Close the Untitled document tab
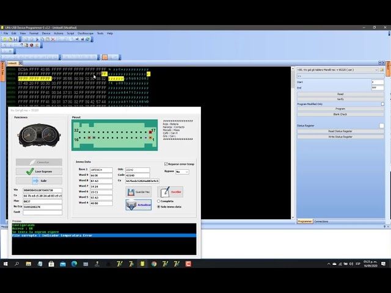The height and width of the screenshot is (293, 391). (21, 63)
